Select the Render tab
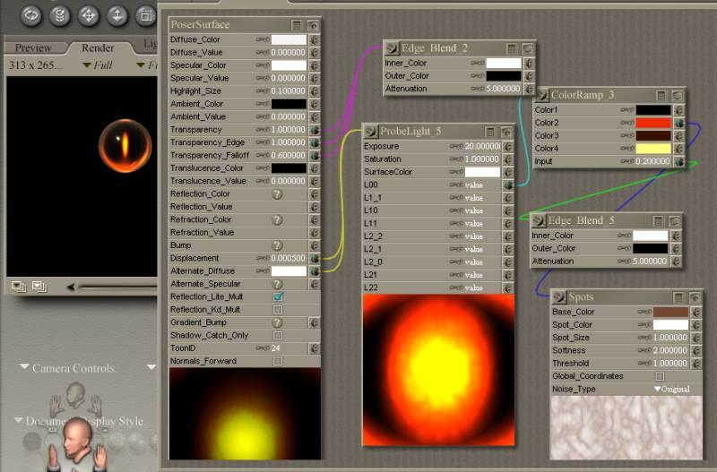 98,47
